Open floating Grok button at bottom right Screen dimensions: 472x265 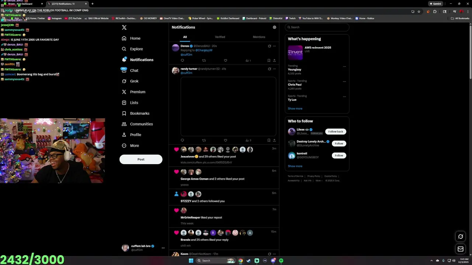point(461,237)
